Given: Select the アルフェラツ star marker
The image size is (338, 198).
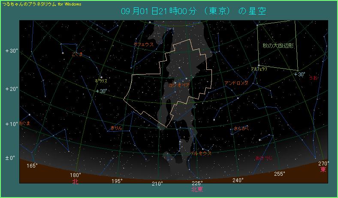Looking at the screenshot, I should [x=259, y=65].
